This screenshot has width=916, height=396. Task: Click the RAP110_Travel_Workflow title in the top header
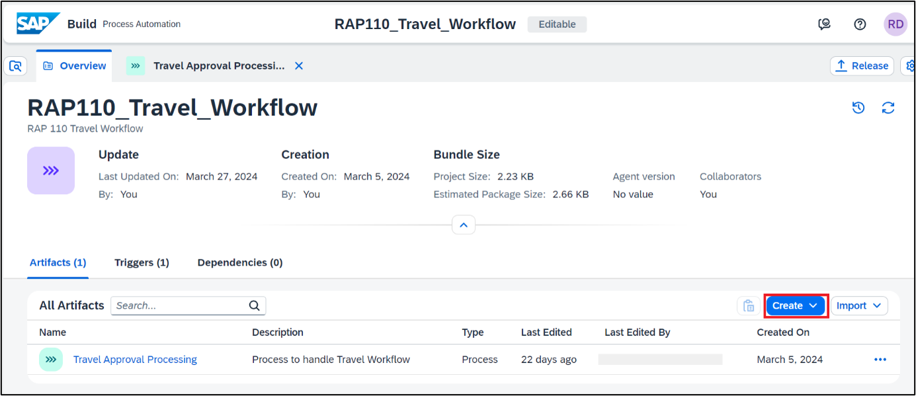(x=425, y=24)
